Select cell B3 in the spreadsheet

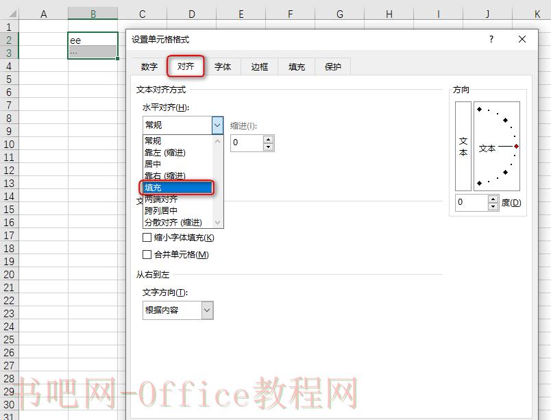tap(93, 52)
